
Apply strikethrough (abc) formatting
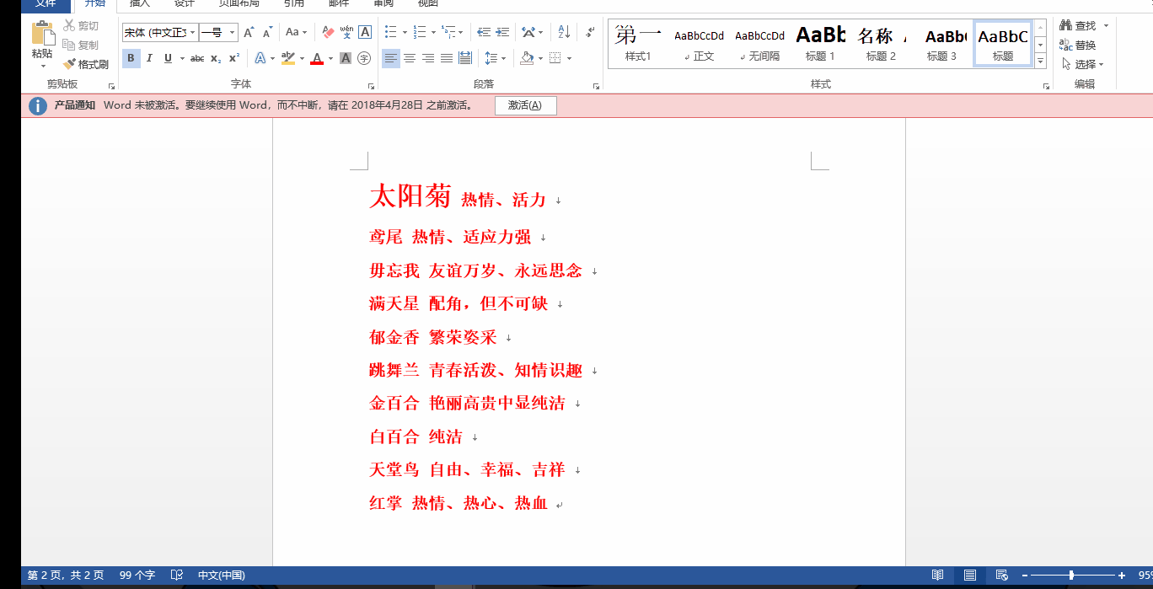point(197,58)
